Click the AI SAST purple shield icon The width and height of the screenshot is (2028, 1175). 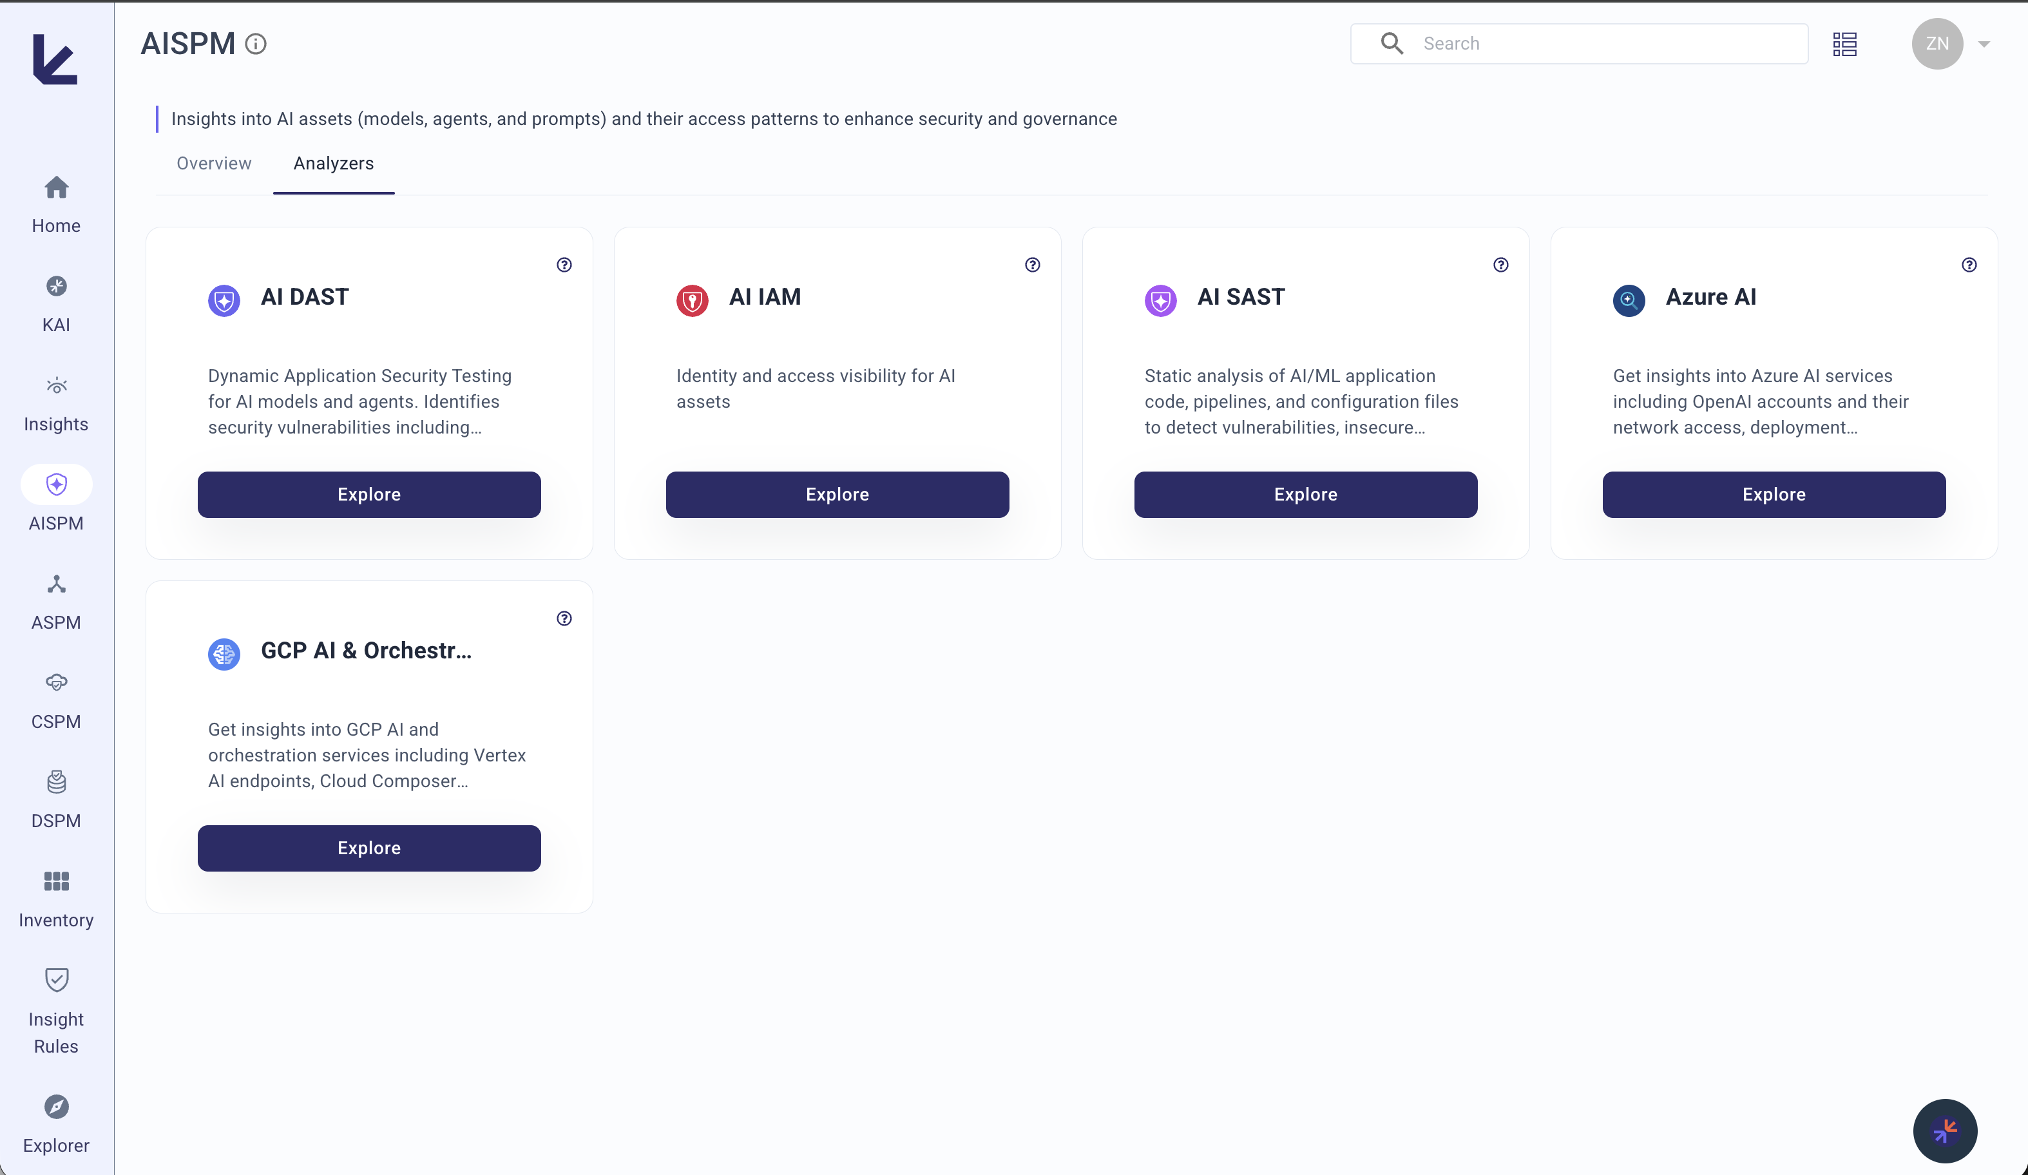click(x=1160, y=301)
